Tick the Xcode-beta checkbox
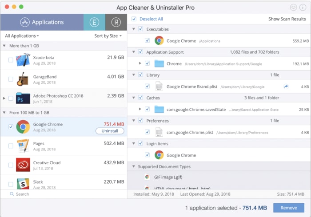The height and width of the screenshot is (217, 311). (x=11, y=60)
